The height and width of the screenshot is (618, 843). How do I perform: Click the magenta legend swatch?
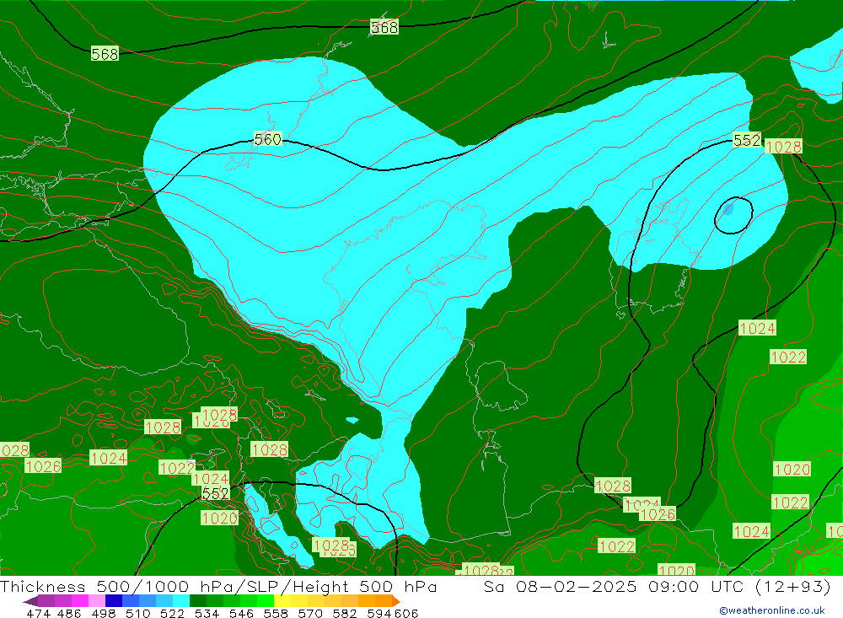coord(79,601)
